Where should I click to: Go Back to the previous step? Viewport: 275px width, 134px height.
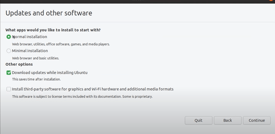tap(228, 120)
